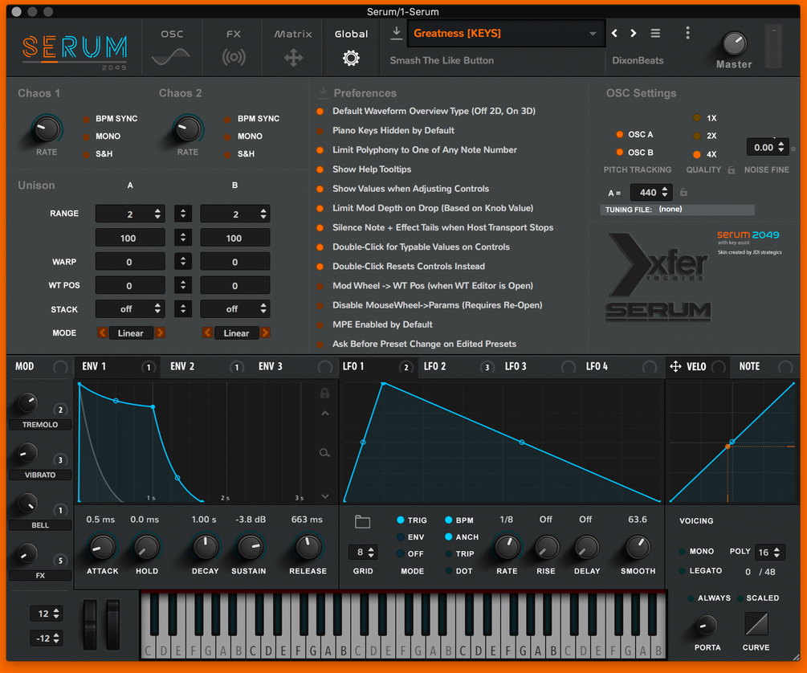Open Unison A Stack off dropdown
The image size is (807, 673).
(130, 309)
